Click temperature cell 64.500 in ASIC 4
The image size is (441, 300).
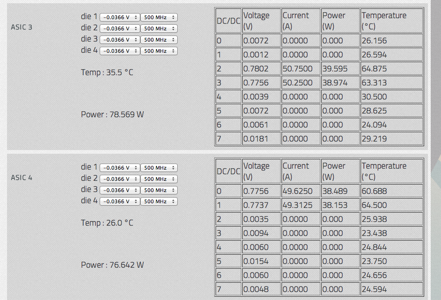[392, 205]
